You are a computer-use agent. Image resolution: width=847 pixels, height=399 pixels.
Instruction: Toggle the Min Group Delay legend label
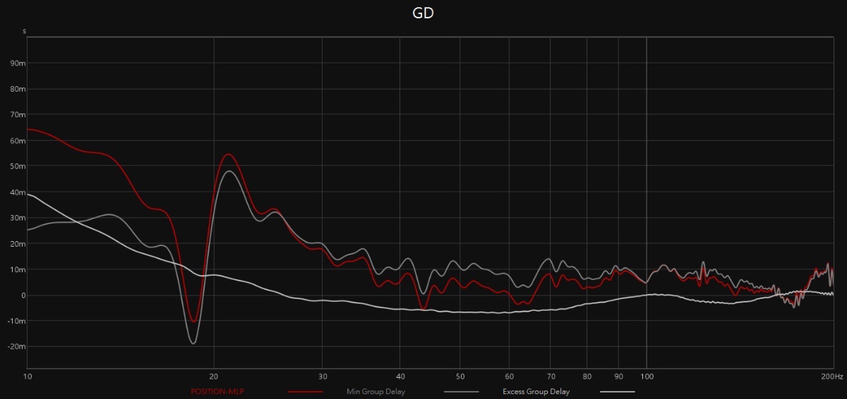[x=376, y=392]
